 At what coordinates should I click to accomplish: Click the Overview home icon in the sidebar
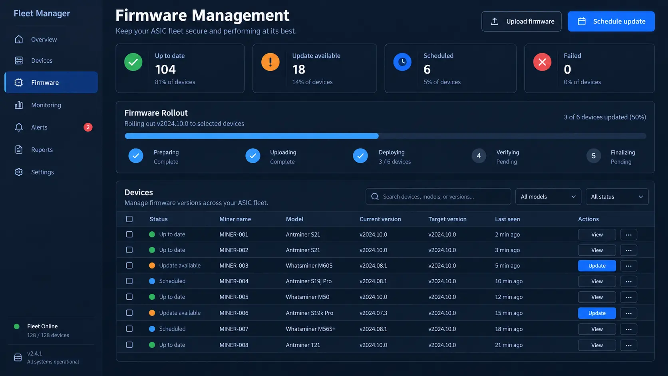click(19, 39)
